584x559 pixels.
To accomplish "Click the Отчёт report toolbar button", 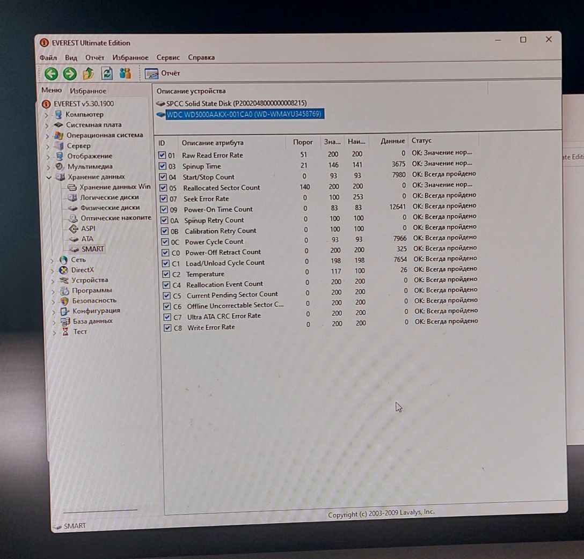I will (163, 73).
